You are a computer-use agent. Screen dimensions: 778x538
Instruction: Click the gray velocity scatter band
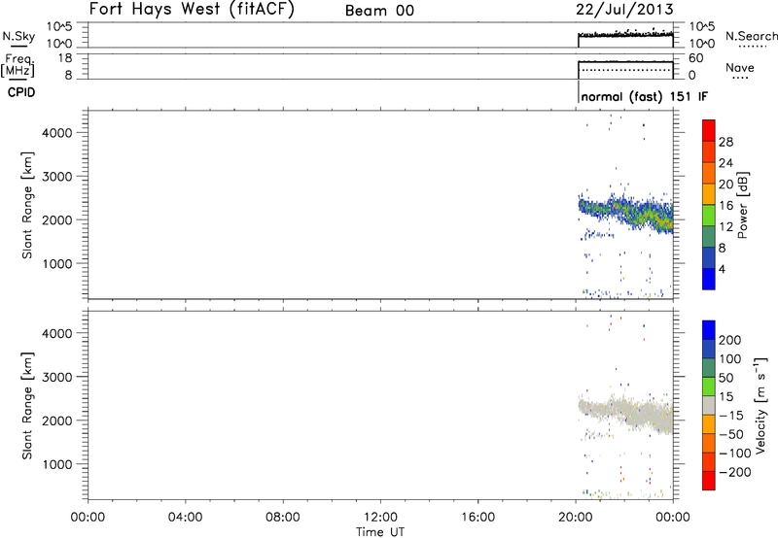(x=626, y=414)
